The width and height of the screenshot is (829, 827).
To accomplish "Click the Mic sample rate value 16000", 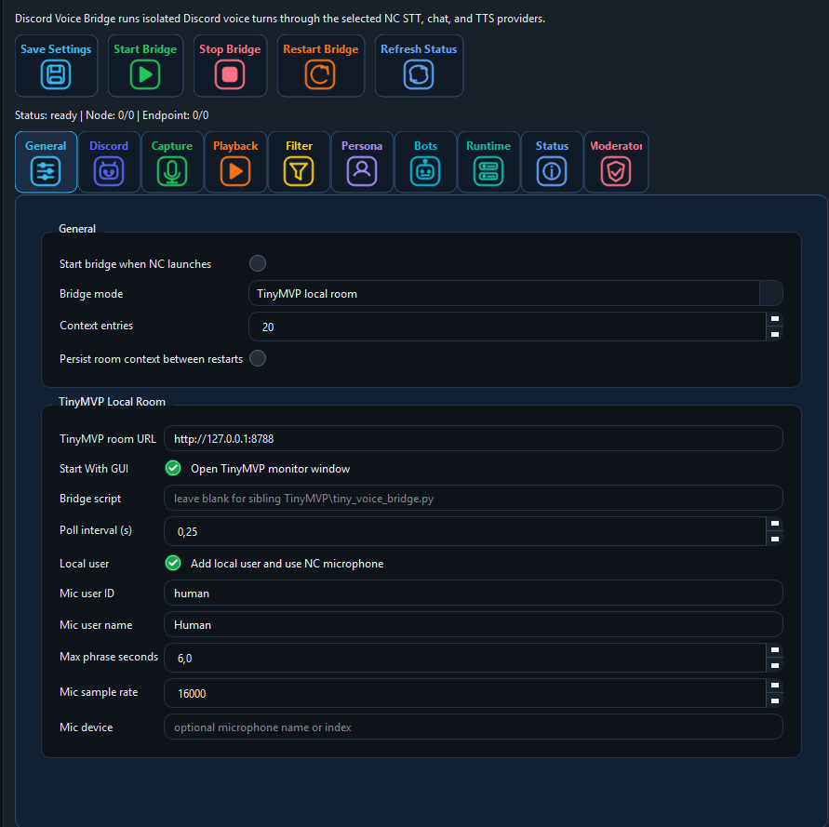I will click(x=192, y=694).
